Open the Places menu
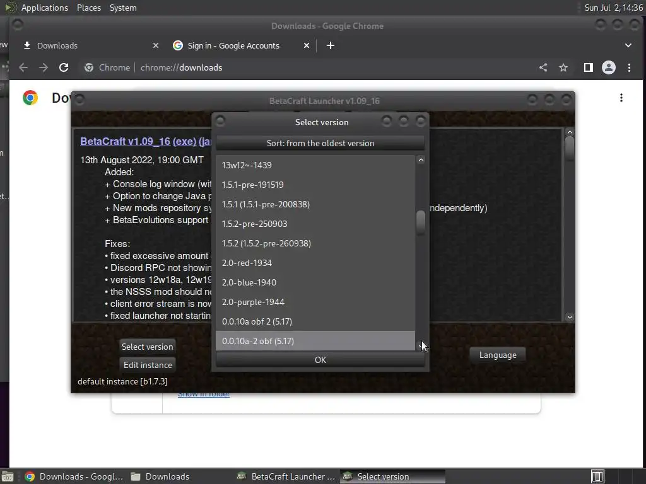 tap(88, 8)
